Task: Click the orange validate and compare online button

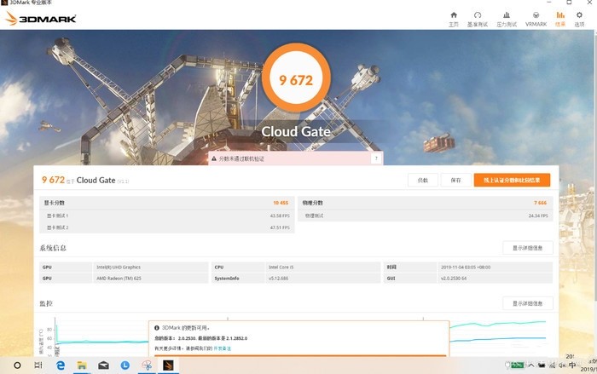Action: pyautogui.click(x=512, y=180)
